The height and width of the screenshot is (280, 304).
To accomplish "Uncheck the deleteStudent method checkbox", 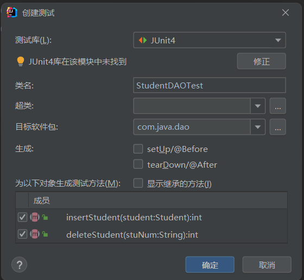I will point(22,234).
